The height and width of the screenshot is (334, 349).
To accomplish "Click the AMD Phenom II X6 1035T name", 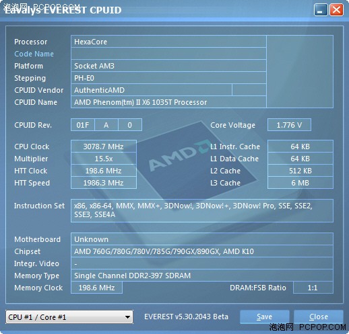I will click(x=168, y=102).
